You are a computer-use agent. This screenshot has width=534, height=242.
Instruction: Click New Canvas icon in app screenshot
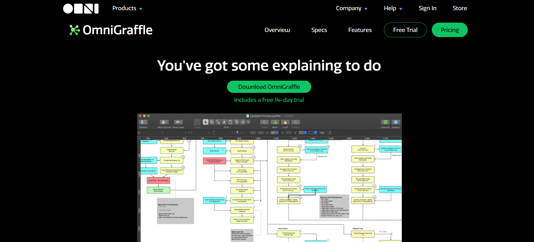[x=164, y=122]
